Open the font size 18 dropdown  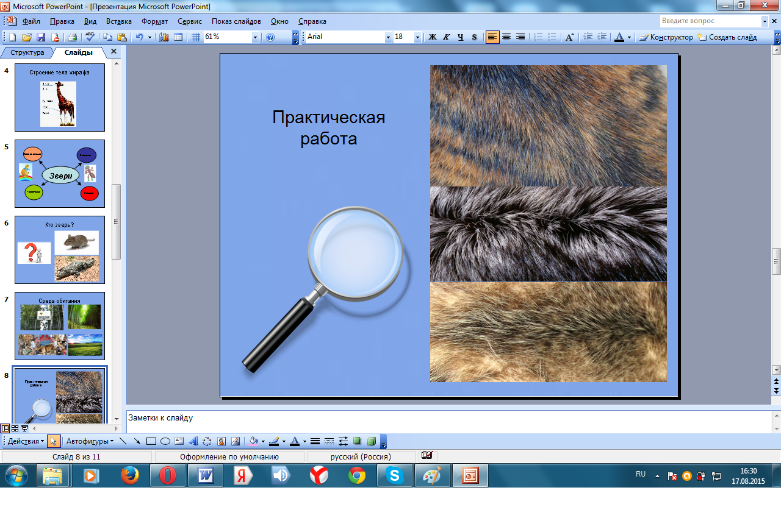pyautogui.click(x=418, y=37)
